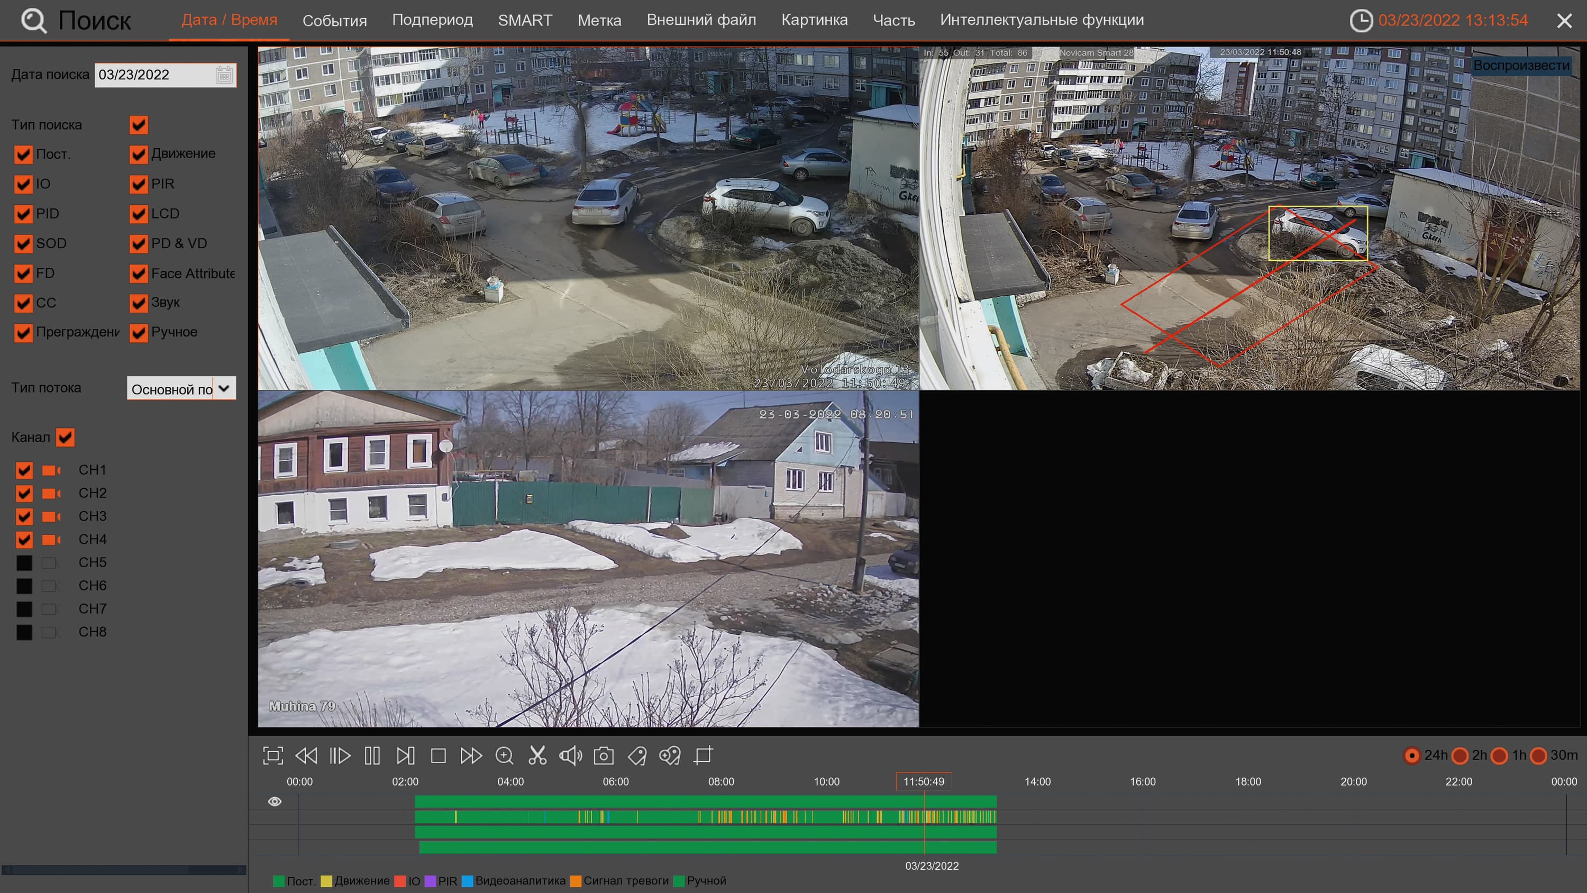Click the Воспроизвести button on the camera view
This screenshot has height=893, width=1587.
pos(1521,65)
